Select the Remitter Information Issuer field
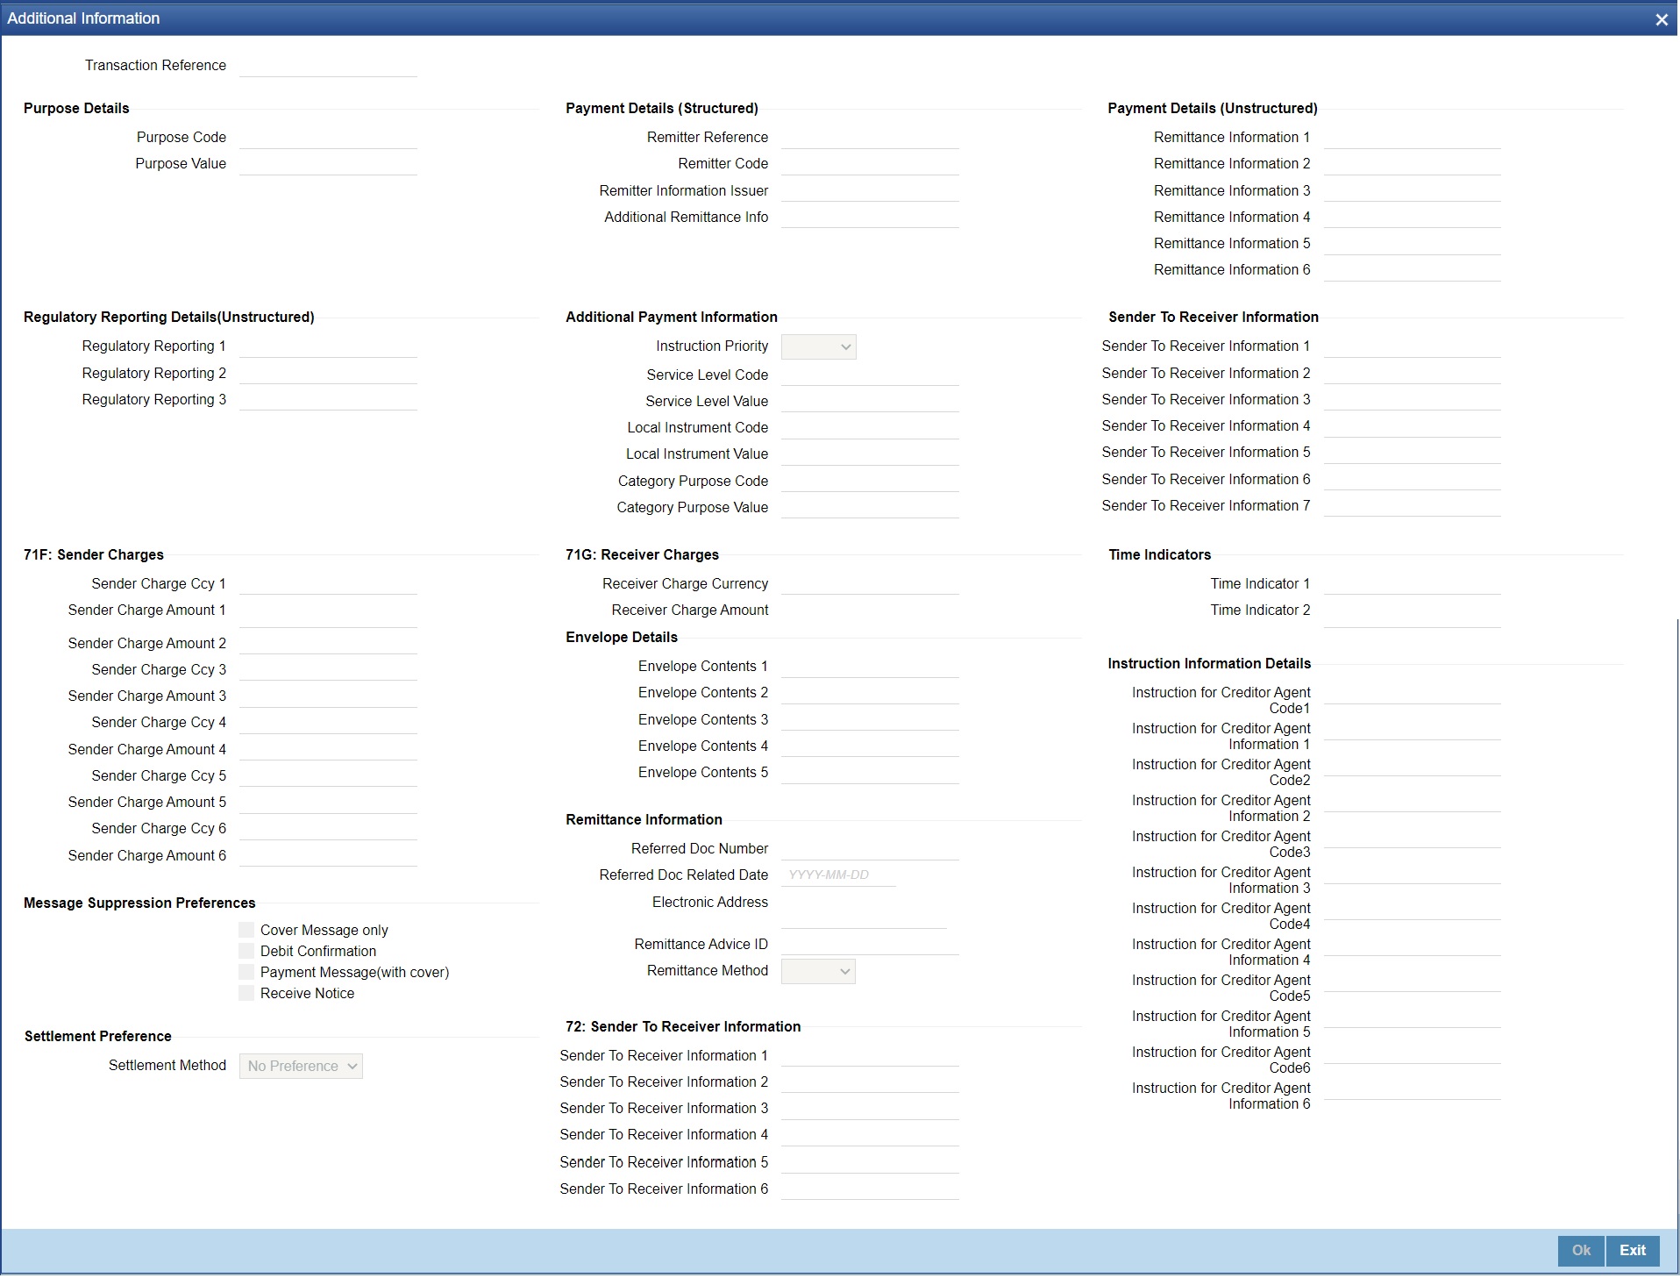 [x=870, y=190]
